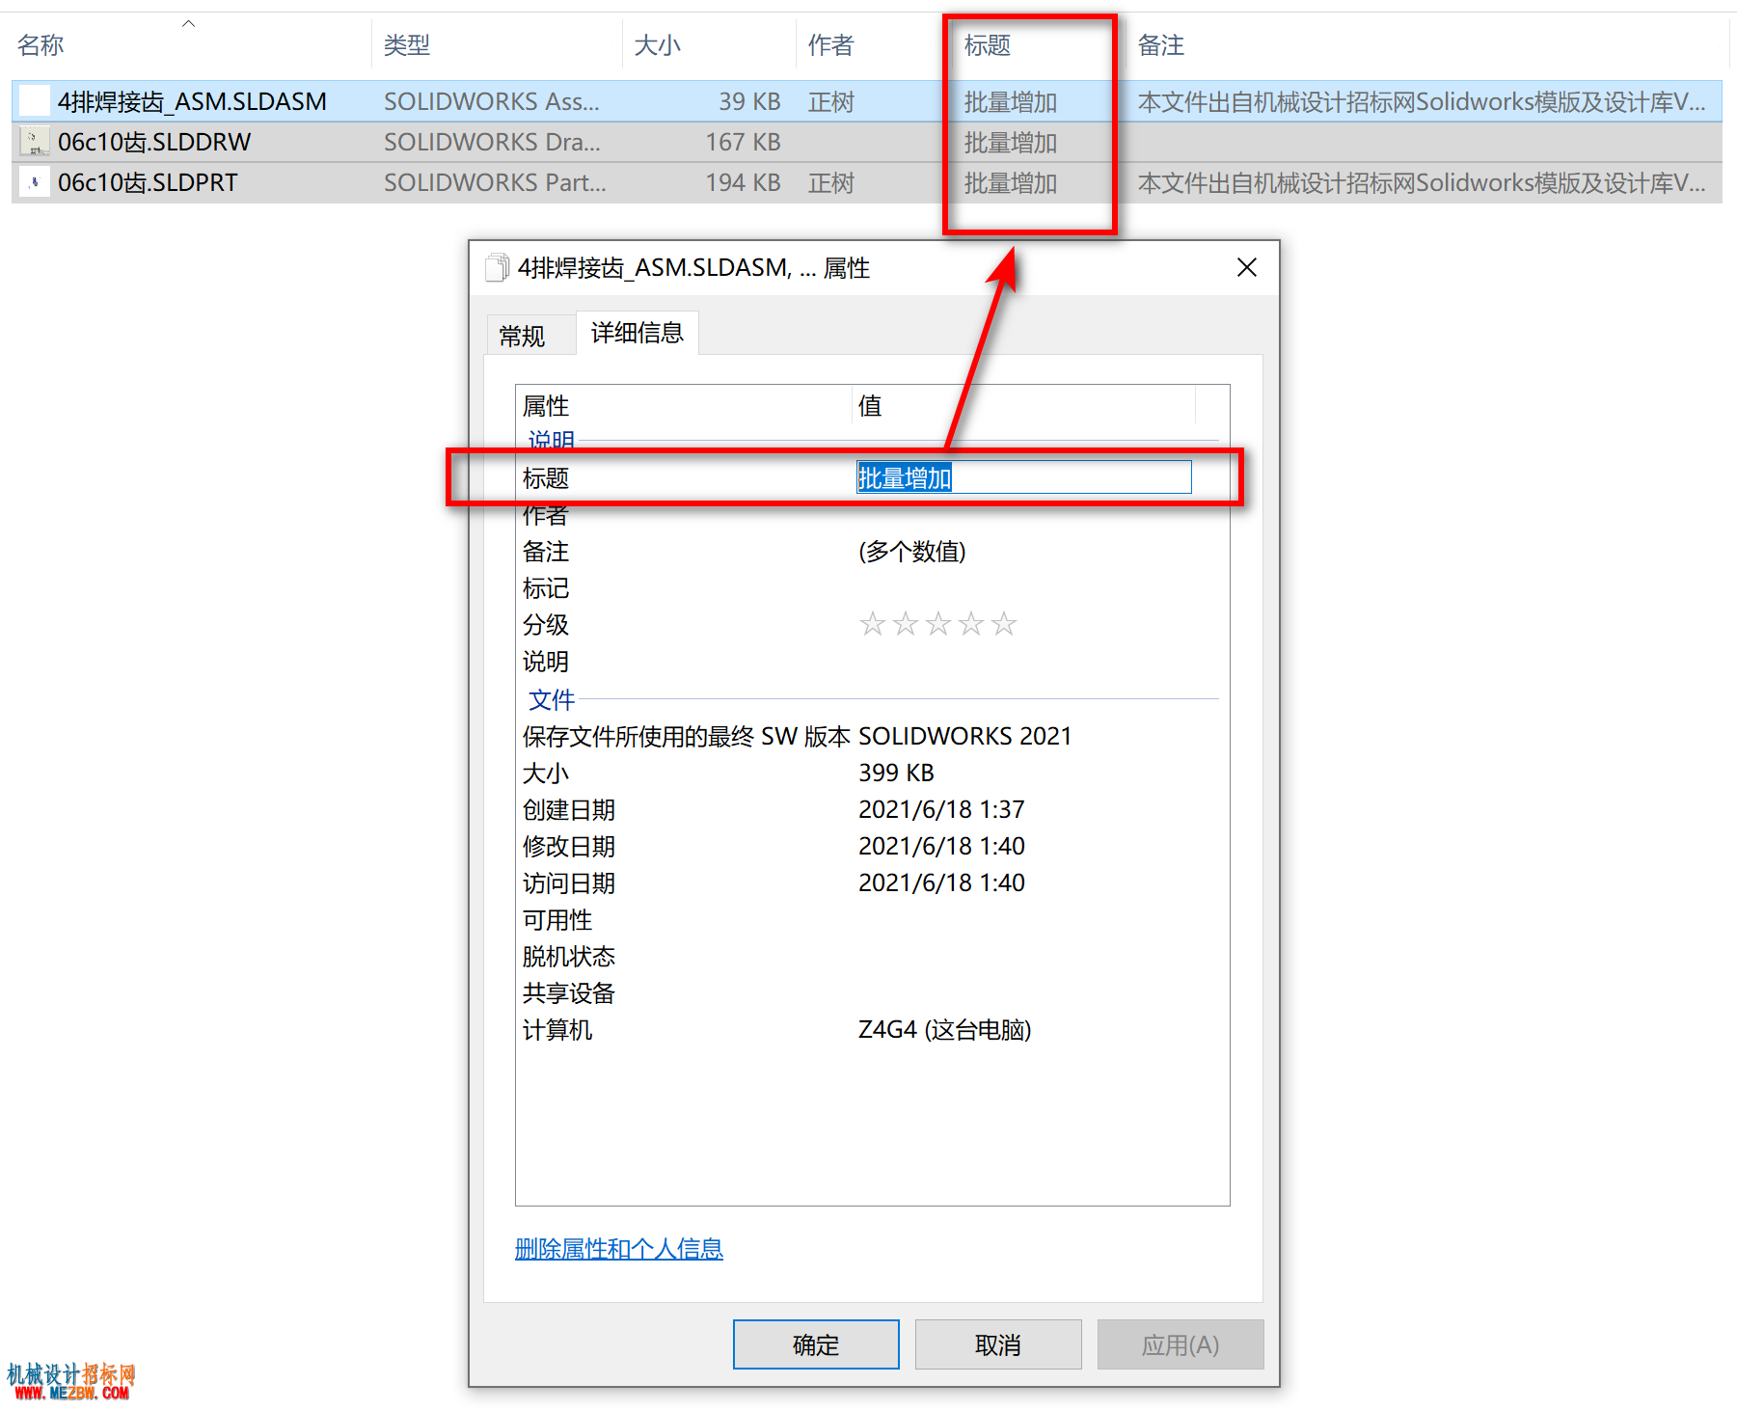The width and height of the screenshot is (1737, 1411).
Task: Click the 值 column header in details list
Action: click(1024, 405)
